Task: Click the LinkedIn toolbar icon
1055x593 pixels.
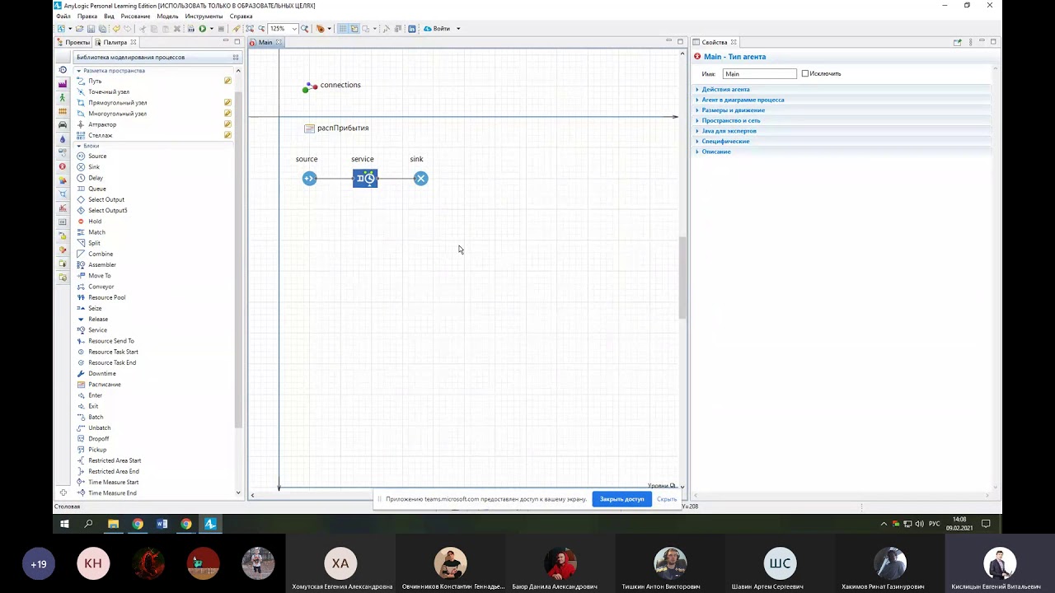Action: tap(412, 29)
